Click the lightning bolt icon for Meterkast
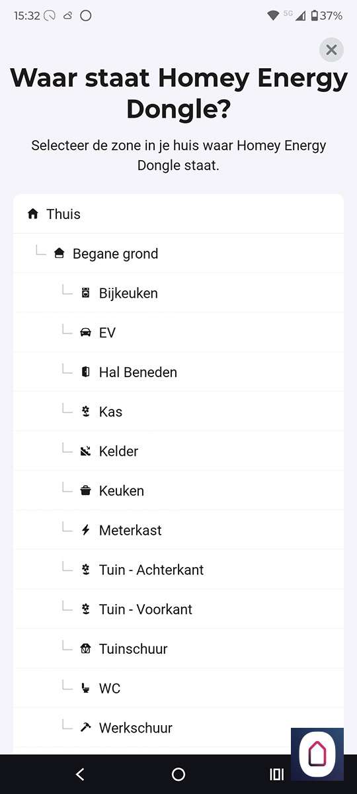Viewport: 357px width, 794px height. [x=85, y=530]
